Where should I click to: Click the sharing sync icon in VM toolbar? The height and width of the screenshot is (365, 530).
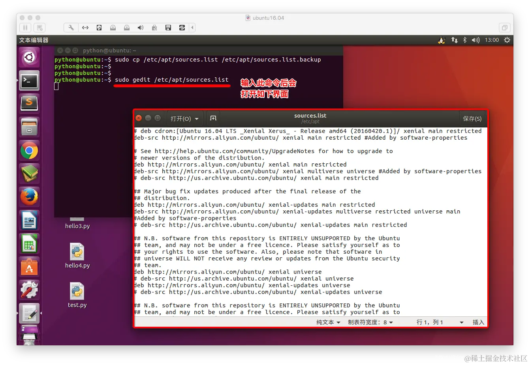pyautogui.click(x=182, y=28)
